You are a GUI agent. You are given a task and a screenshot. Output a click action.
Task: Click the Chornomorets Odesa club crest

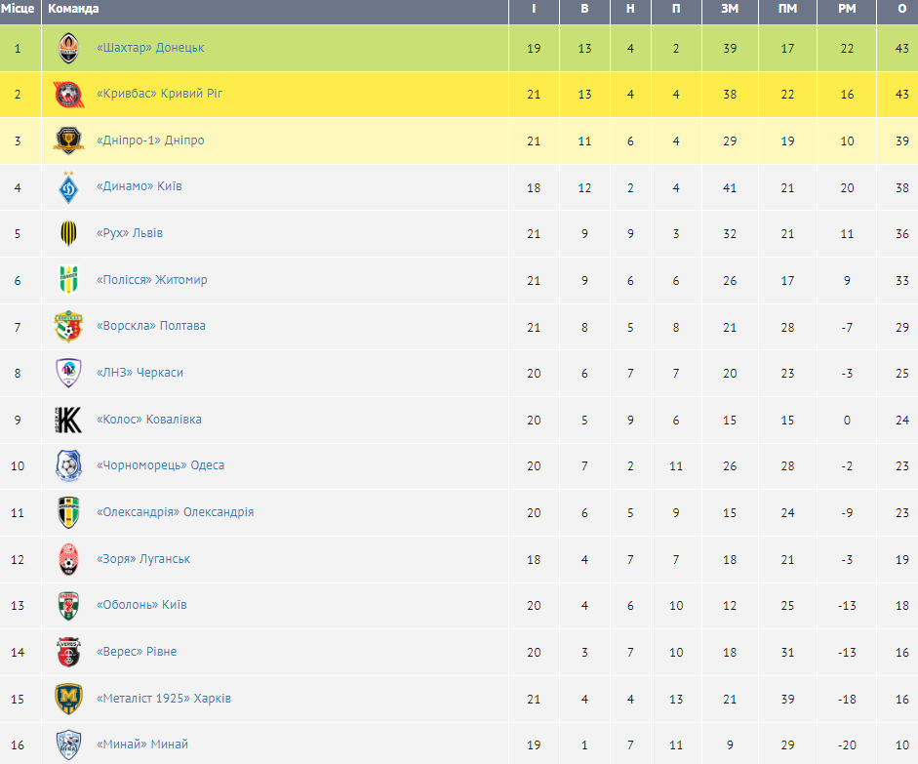pyautogui.click(x=68, y=465)
